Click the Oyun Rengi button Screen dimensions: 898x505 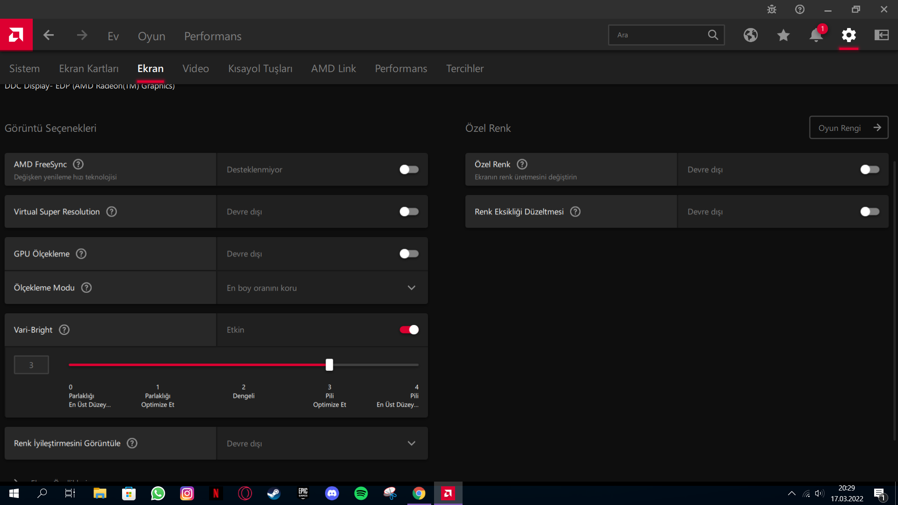coord(849,128)
